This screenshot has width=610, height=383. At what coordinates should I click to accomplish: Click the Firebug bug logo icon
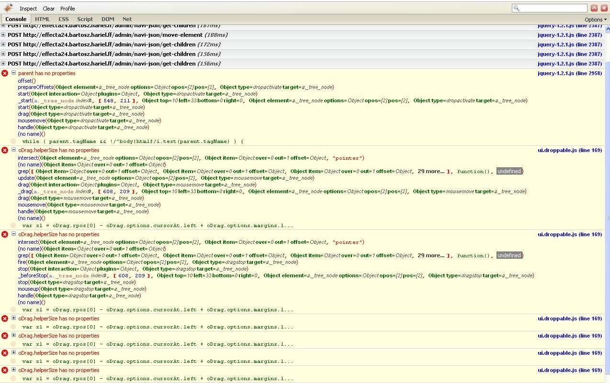coord(8,8)
